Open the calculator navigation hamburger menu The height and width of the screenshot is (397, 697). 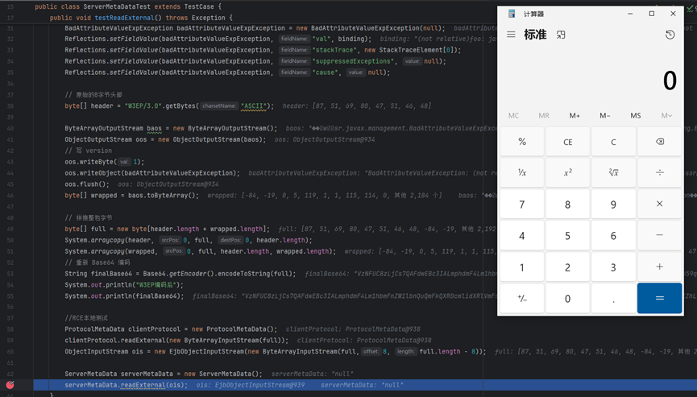(x=511, y=35)
